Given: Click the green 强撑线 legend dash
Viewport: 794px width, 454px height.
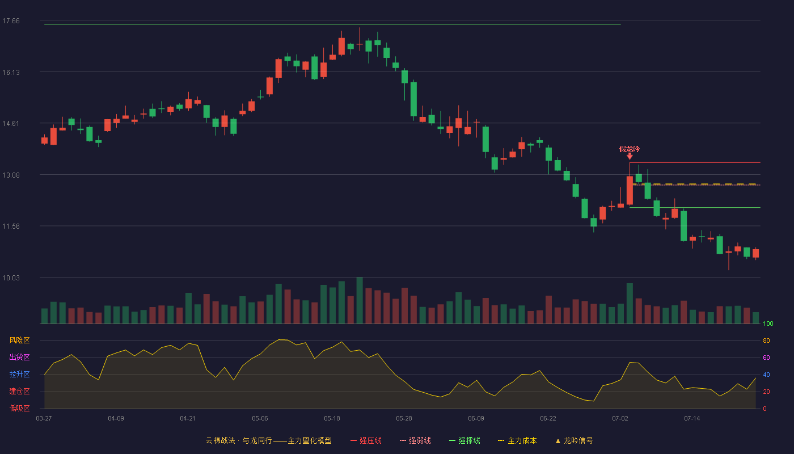Looking at the screenshot, I should coord(452,440).
